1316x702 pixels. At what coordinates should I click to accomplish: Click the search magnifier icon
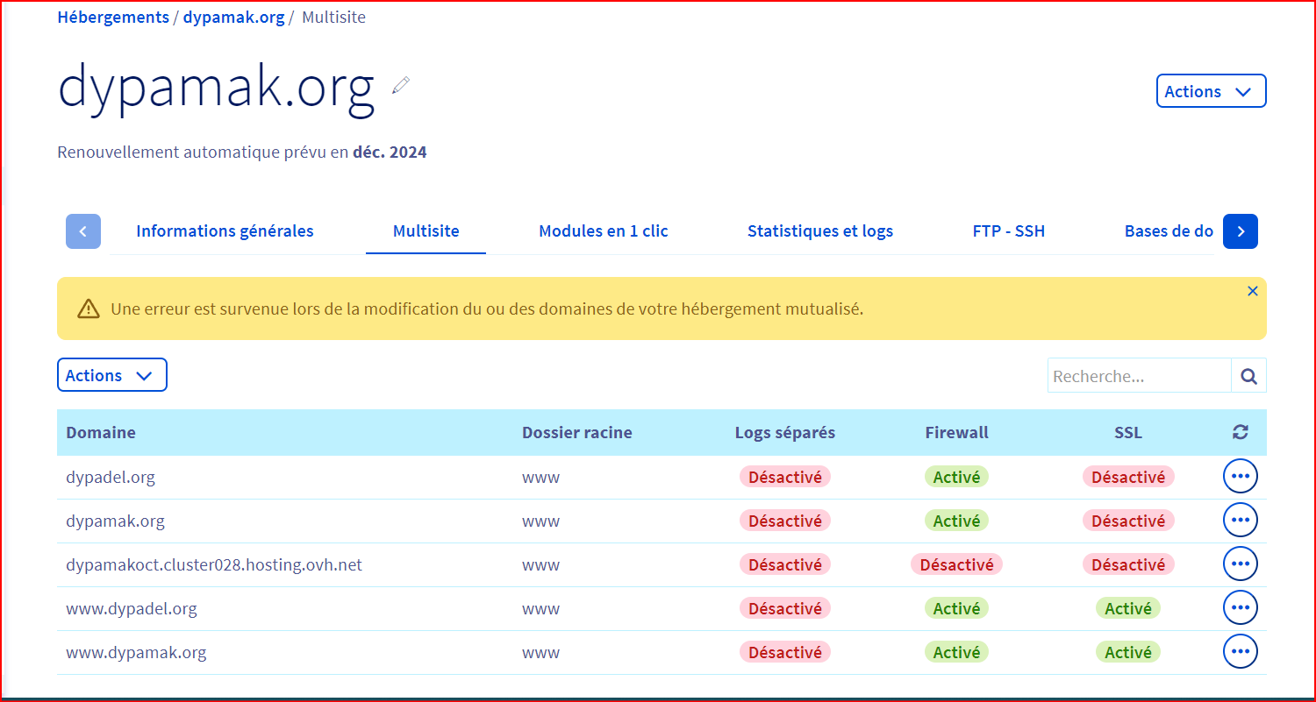(1248, 376)
